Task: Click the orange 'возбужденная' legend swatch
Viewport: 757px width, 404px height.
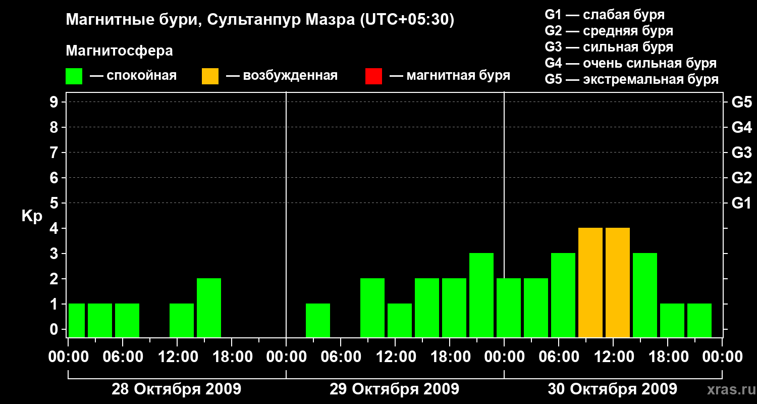Action: point(210,76)
